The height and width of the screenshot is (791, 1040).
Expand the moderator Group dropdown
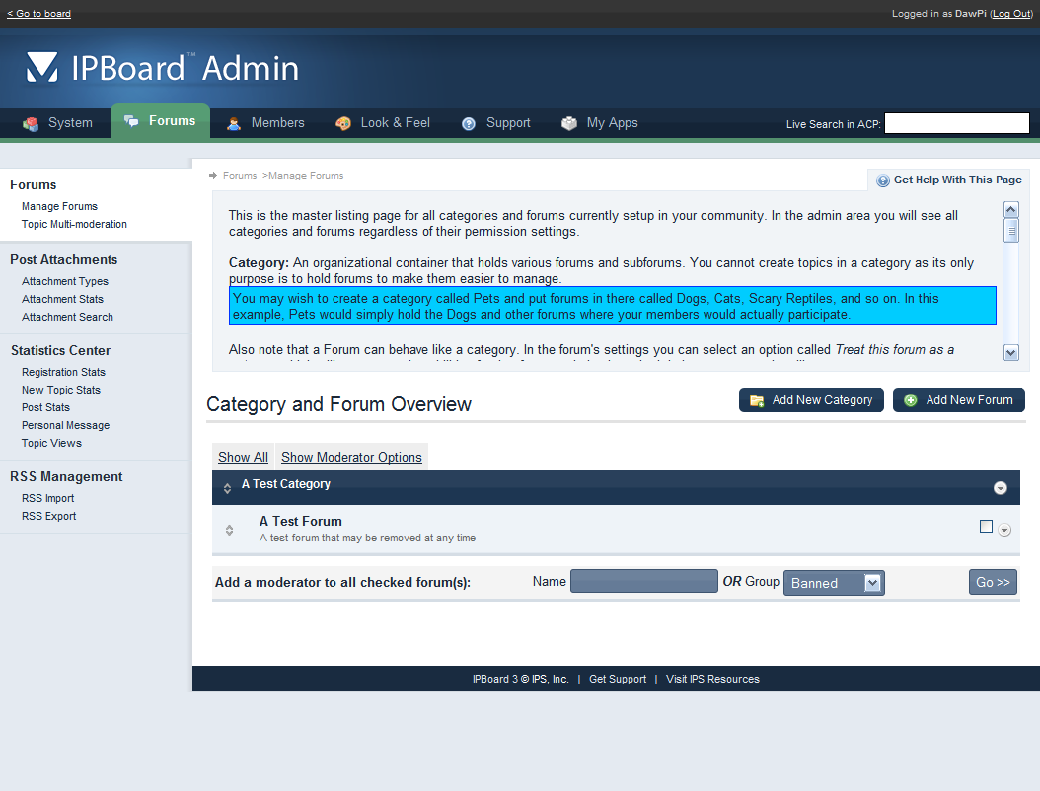[x=872, y=583]
